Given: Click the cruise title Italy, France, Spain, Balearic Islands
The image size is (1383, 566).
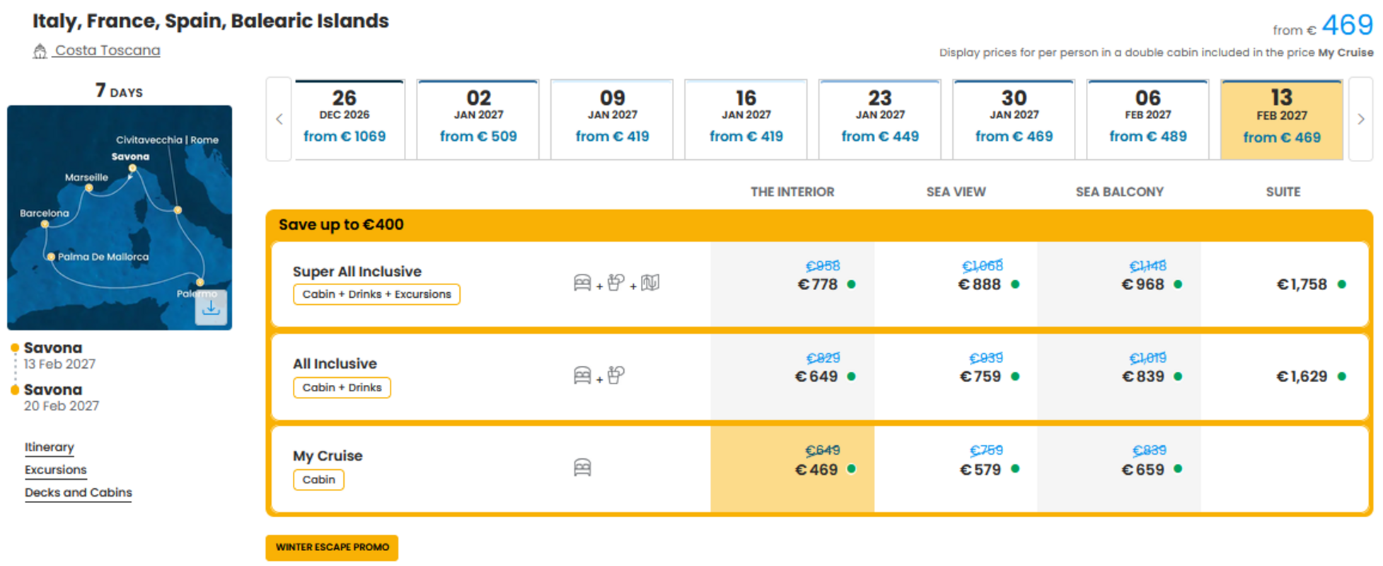Looking at the screenshot, I should 211,21.
